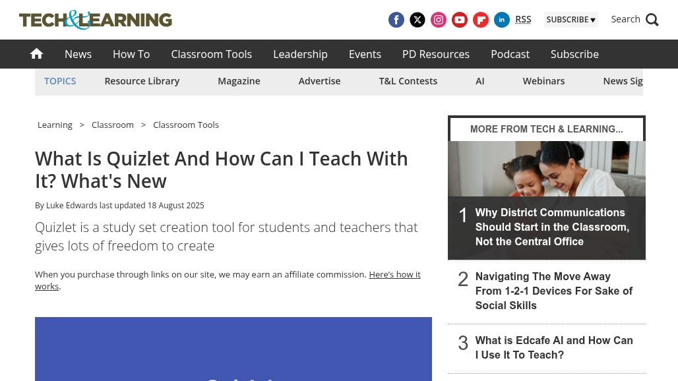678x381 pixels.
Task: Click author name Luke Edwards
Action: pyautogui.click(x=72, y=206)
